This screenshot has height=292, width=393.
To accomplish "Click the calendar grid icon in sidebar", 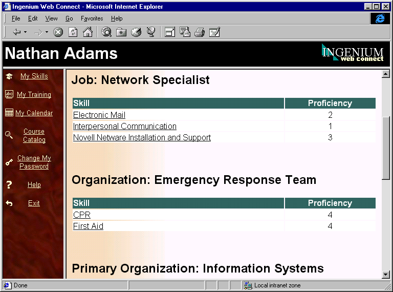I will click(x=9, y=113).
